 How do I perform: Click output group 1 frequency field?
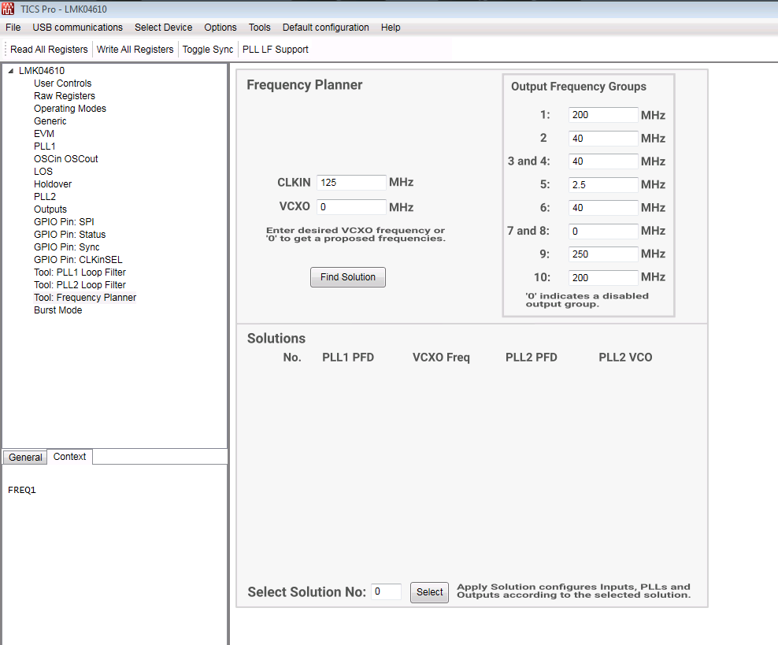pyautogui.click(x=603, y=115)
